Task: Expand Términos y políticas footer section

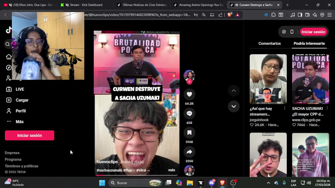Action: 21,166
